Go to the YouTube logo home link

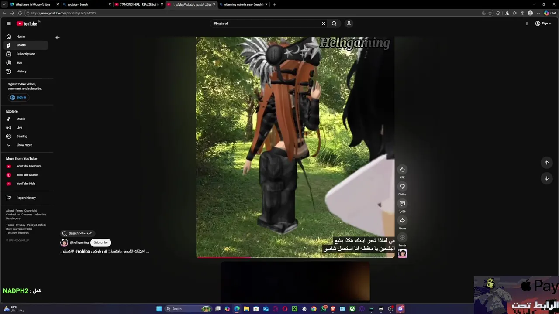[x=27, y=24]
